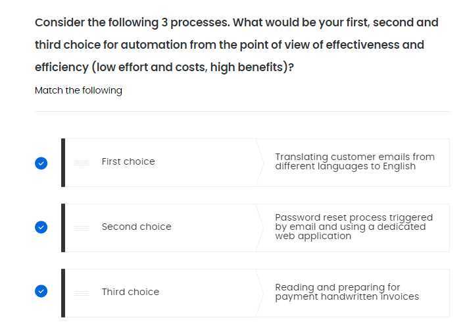The image size is (465, 330).
Task: Click the arrow divider after Second choice
Action: (260, 228)
